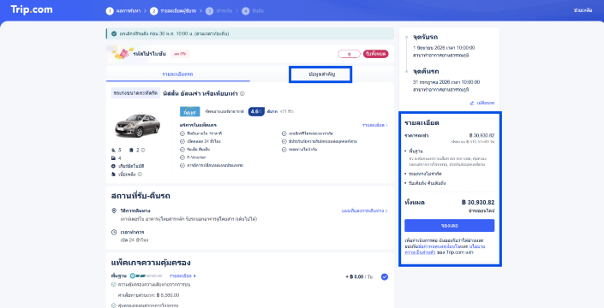Open the Trip.com home logo

point(32,9)
